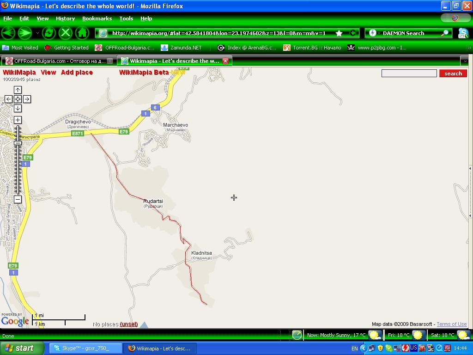The width and height of the screenshot is (473, 355).
Task: Open the Zamunda.NET bookmark
Action: point(181,48)
